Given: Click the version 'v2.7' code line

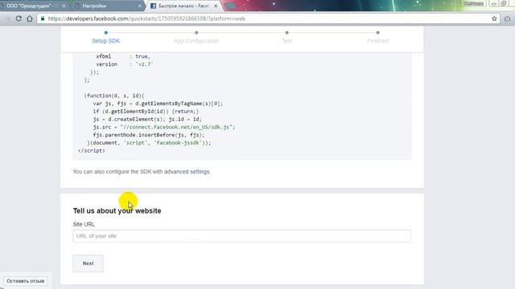Looking at the screenshot, I should coord(125,64).
